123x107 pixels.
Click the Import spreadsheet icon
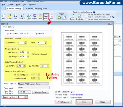click(59, 18)
